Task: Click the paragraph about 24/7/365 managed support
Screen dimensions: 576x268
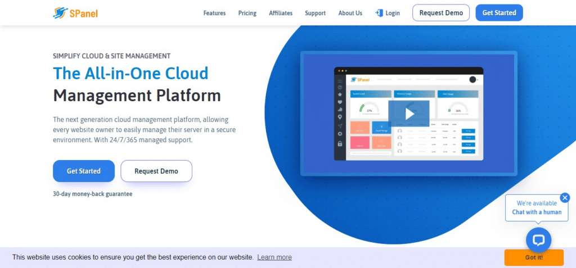Action: point(145,130)
